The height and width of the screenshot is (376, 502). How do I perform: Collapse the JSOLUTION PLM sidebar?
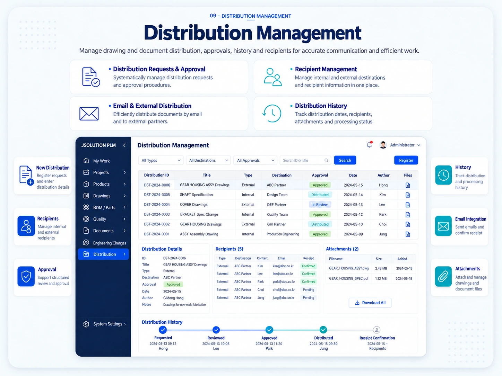124,145
